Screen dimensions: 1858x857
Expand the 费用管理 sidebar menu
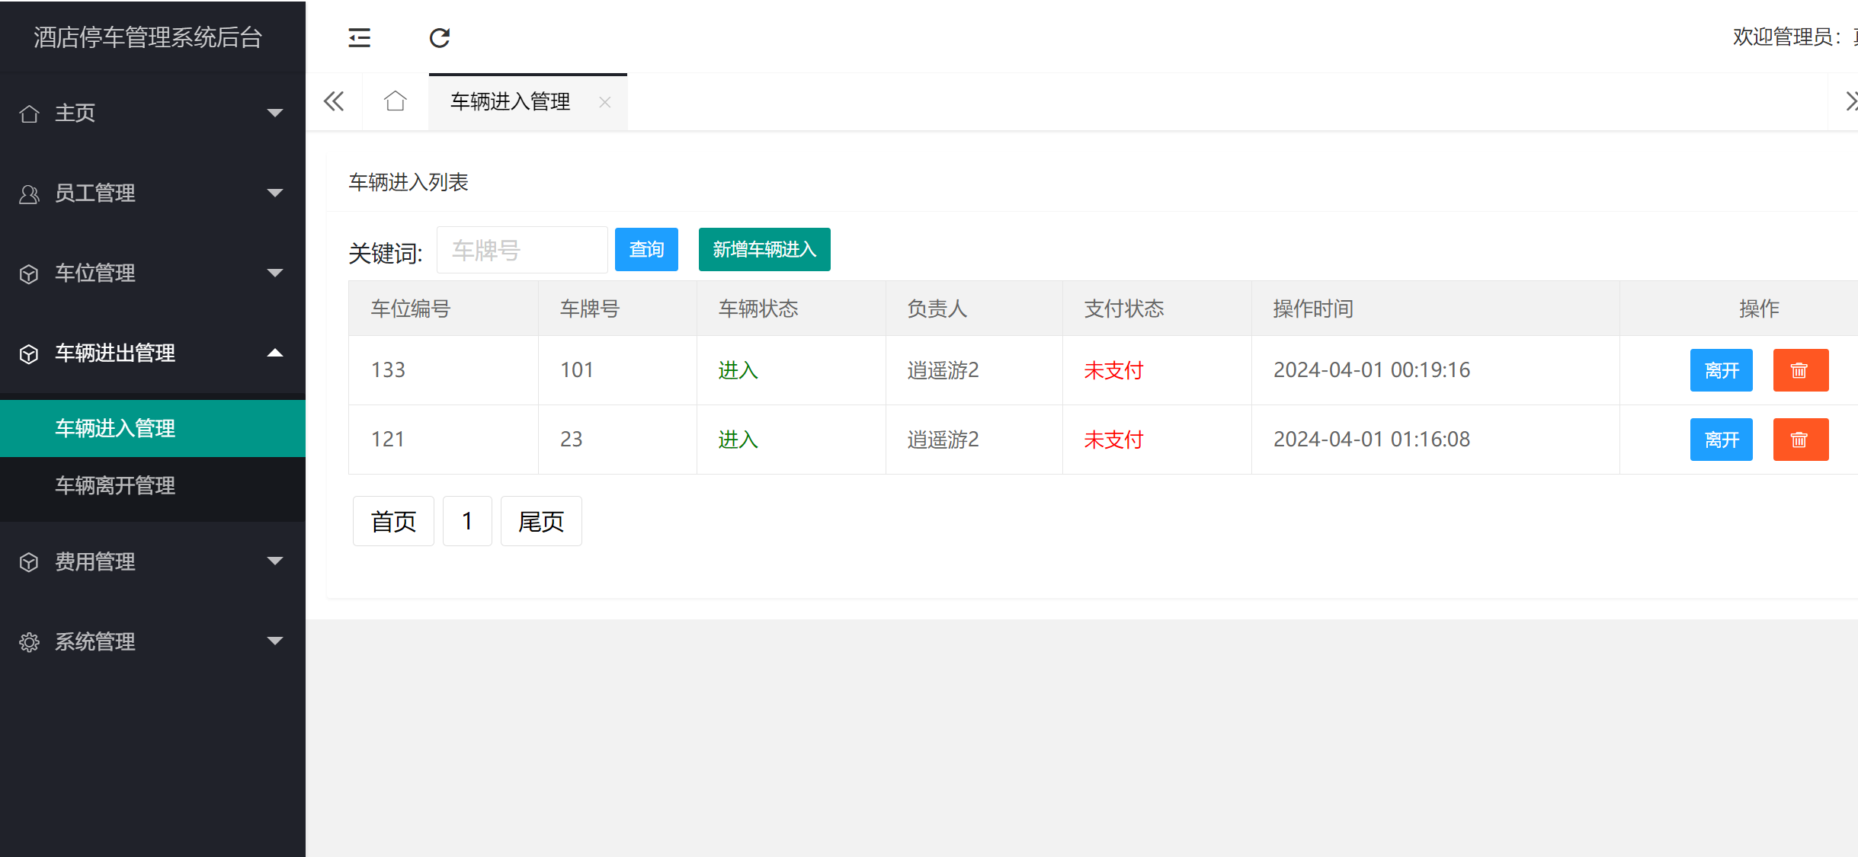point(152,562)
